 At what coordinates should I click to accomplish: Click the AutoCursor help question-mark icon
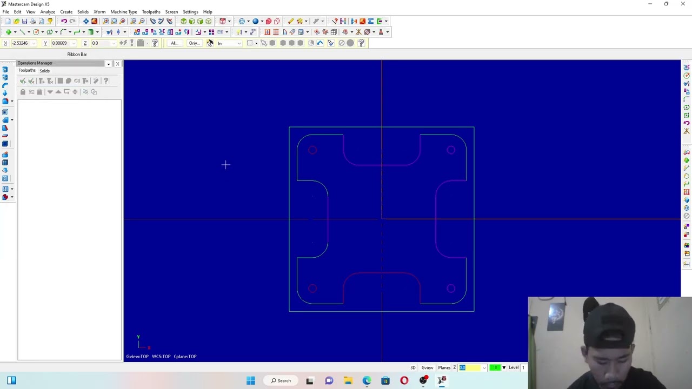[155, 43]
